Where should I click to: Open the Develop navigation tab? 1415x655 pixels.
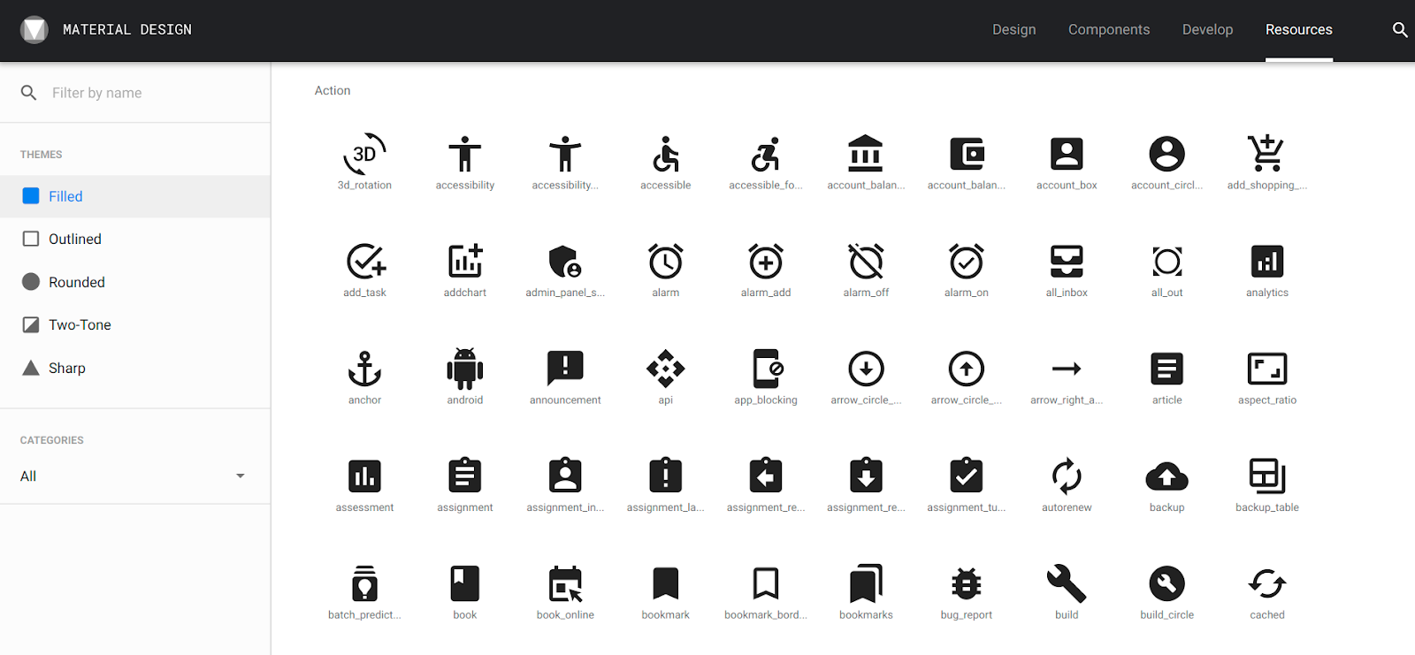coord(1207,30)
